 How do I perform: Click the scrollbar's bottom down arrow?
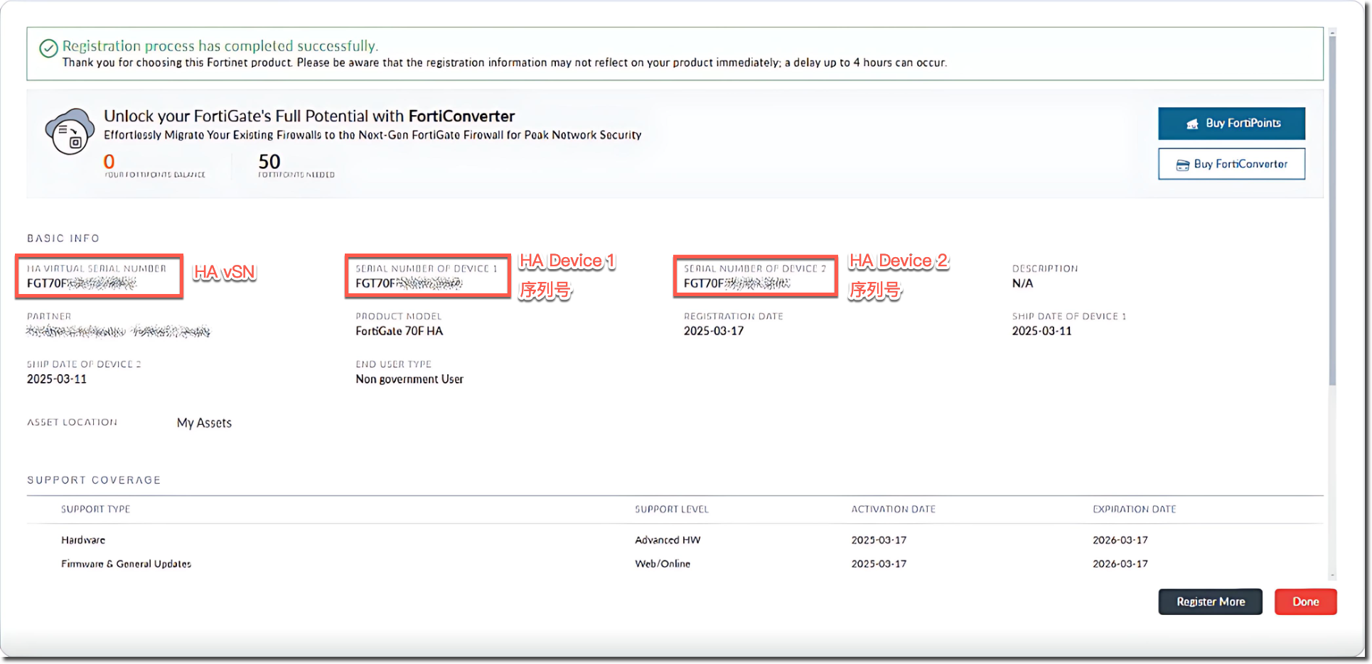pyautogui.click(x=1332, y=575)
